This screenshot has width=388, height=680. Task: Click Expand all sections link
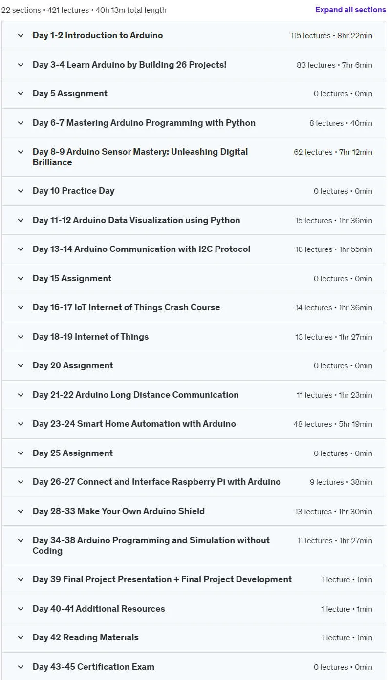[x=350, y=10]
